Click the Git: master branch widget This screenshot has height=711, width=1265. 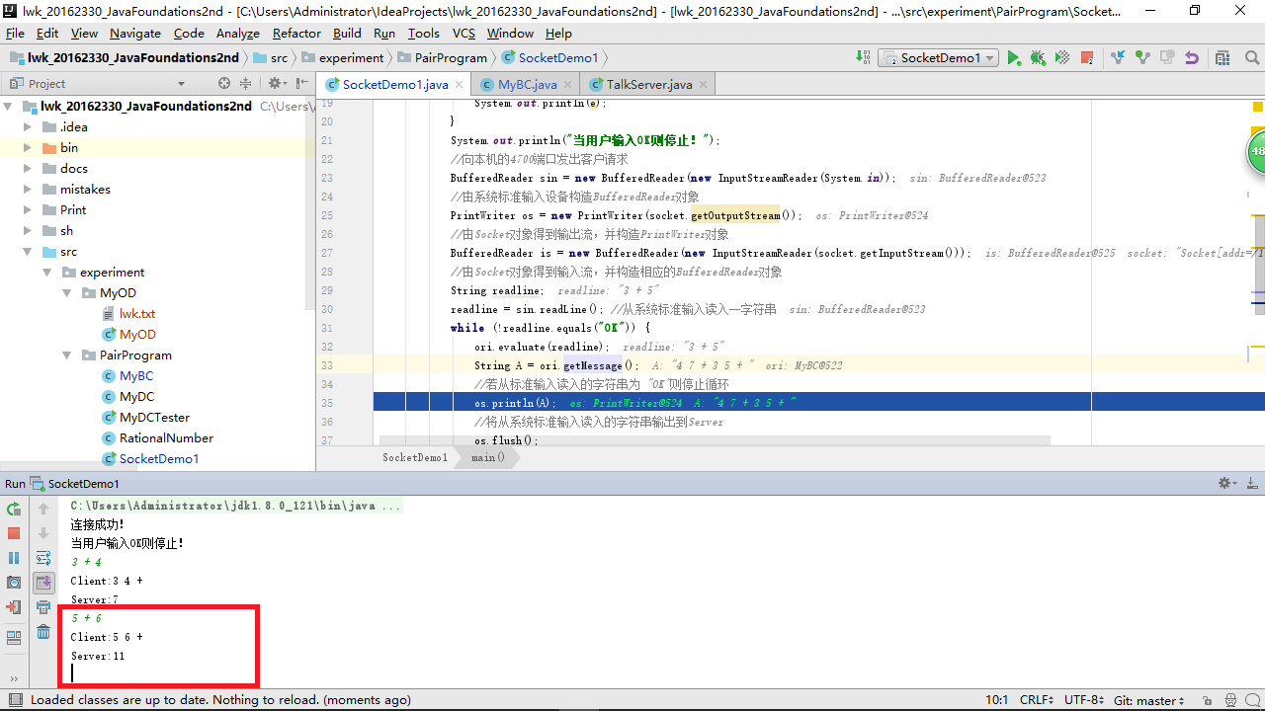point(1149,700)
